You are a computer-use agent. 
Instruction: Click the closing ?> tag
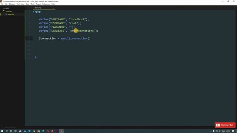pos(36,58)
